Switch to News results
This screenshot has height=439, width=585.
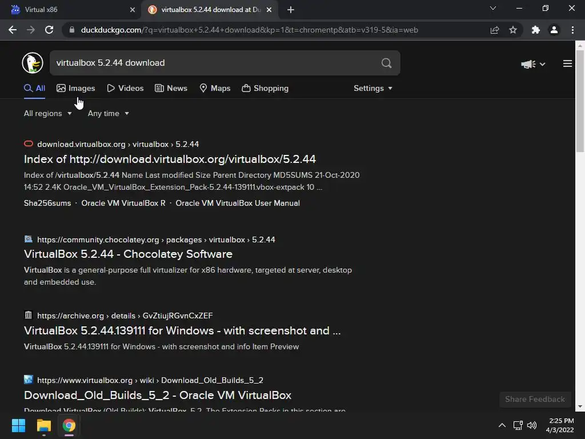click(x=171, y=89)
